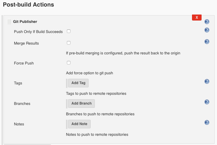
Task: Open the Merge Results help icon
Action: coord(207,42)
